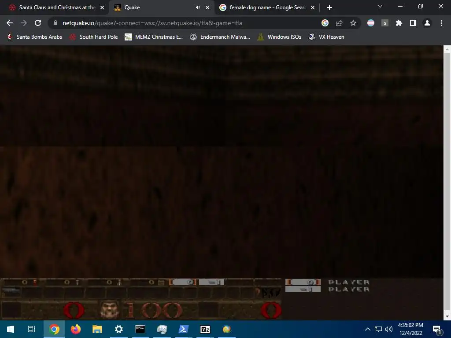Expand the tab search chevron
Viewport: 451px width, 338px height.
coord(380,6)
